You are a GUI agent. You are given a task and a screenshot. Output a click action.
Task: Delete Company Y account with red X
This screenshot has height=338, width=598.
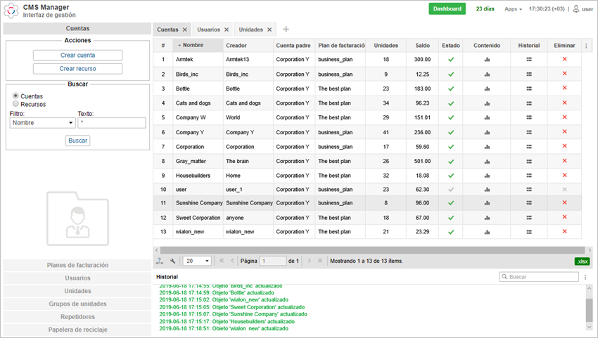564,132
